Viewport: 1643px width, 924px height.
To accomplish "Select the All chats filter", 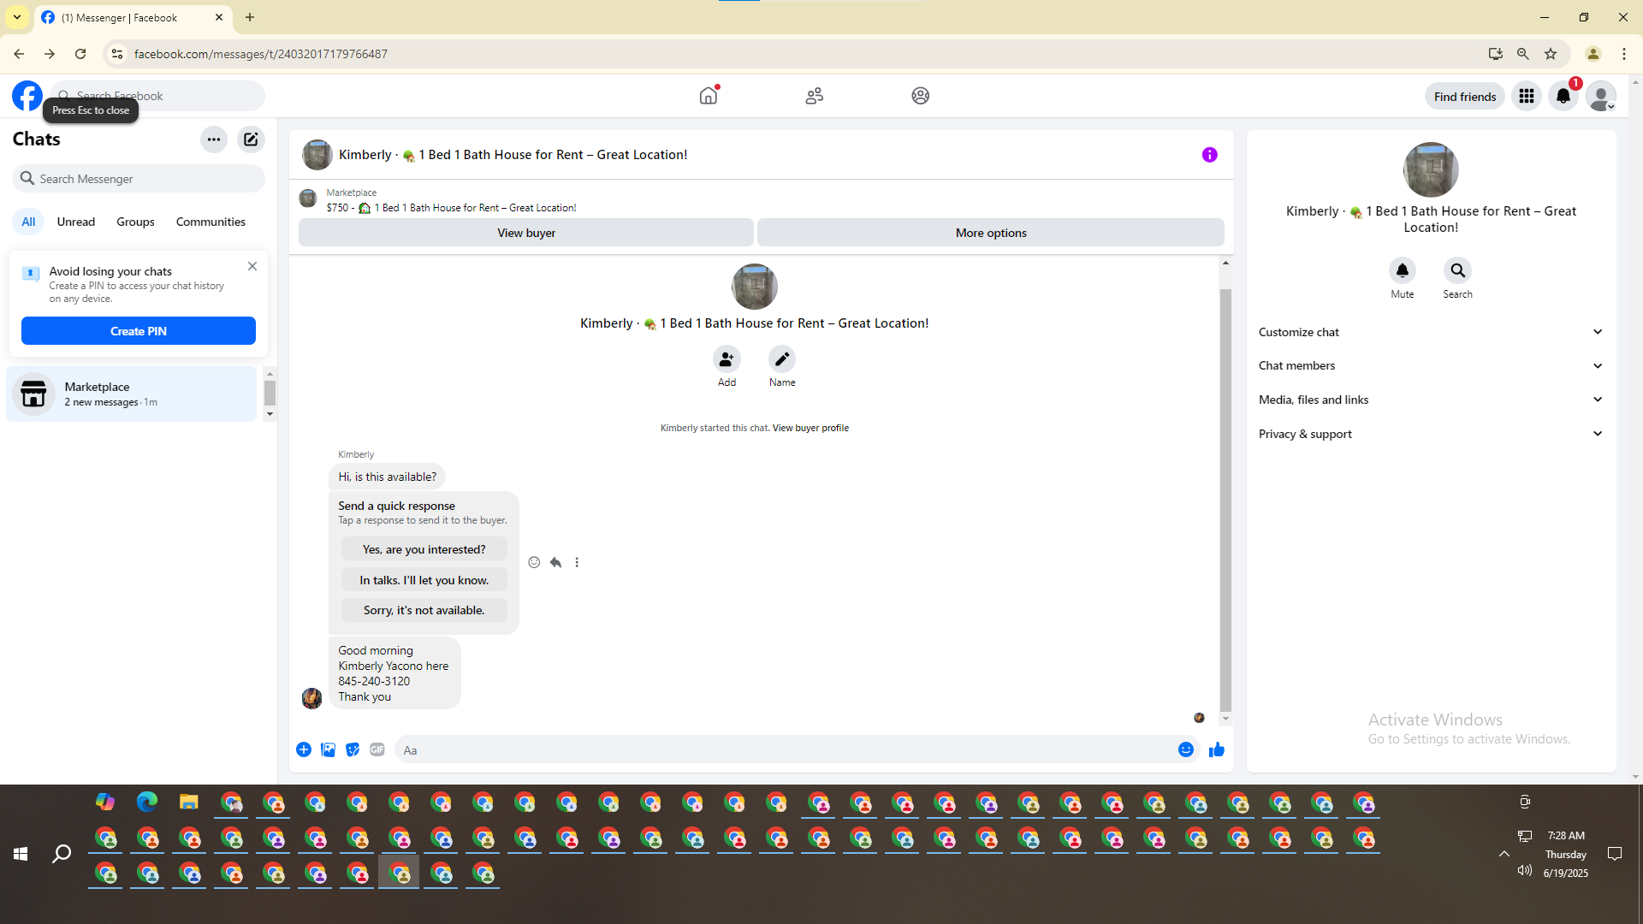I will point(28,222).
